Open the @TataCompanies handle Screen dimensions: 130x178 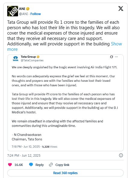pyautogui.click(x=32, y=60)
